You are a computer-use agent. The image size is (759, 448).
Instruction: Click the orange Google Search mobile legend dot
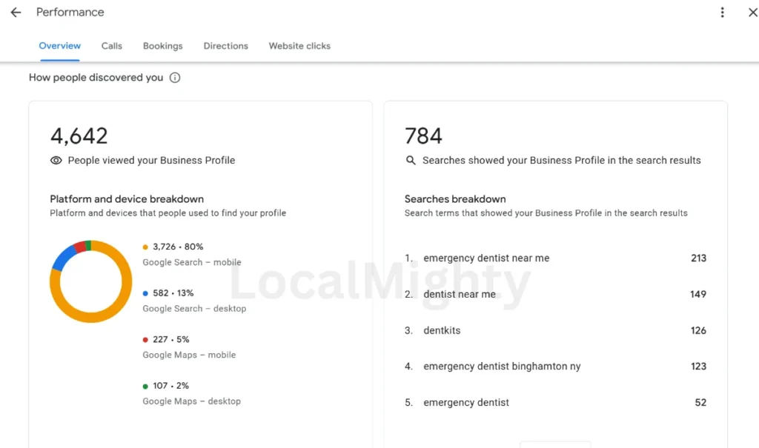point(146,247)
